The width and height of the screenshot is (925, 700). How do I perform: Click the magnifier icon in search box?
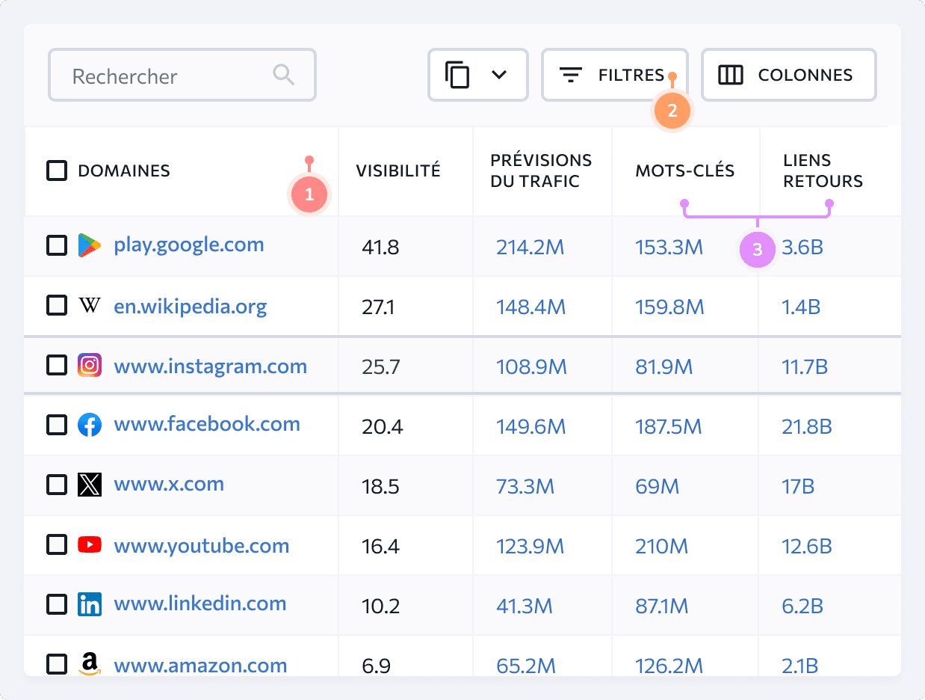283,75
